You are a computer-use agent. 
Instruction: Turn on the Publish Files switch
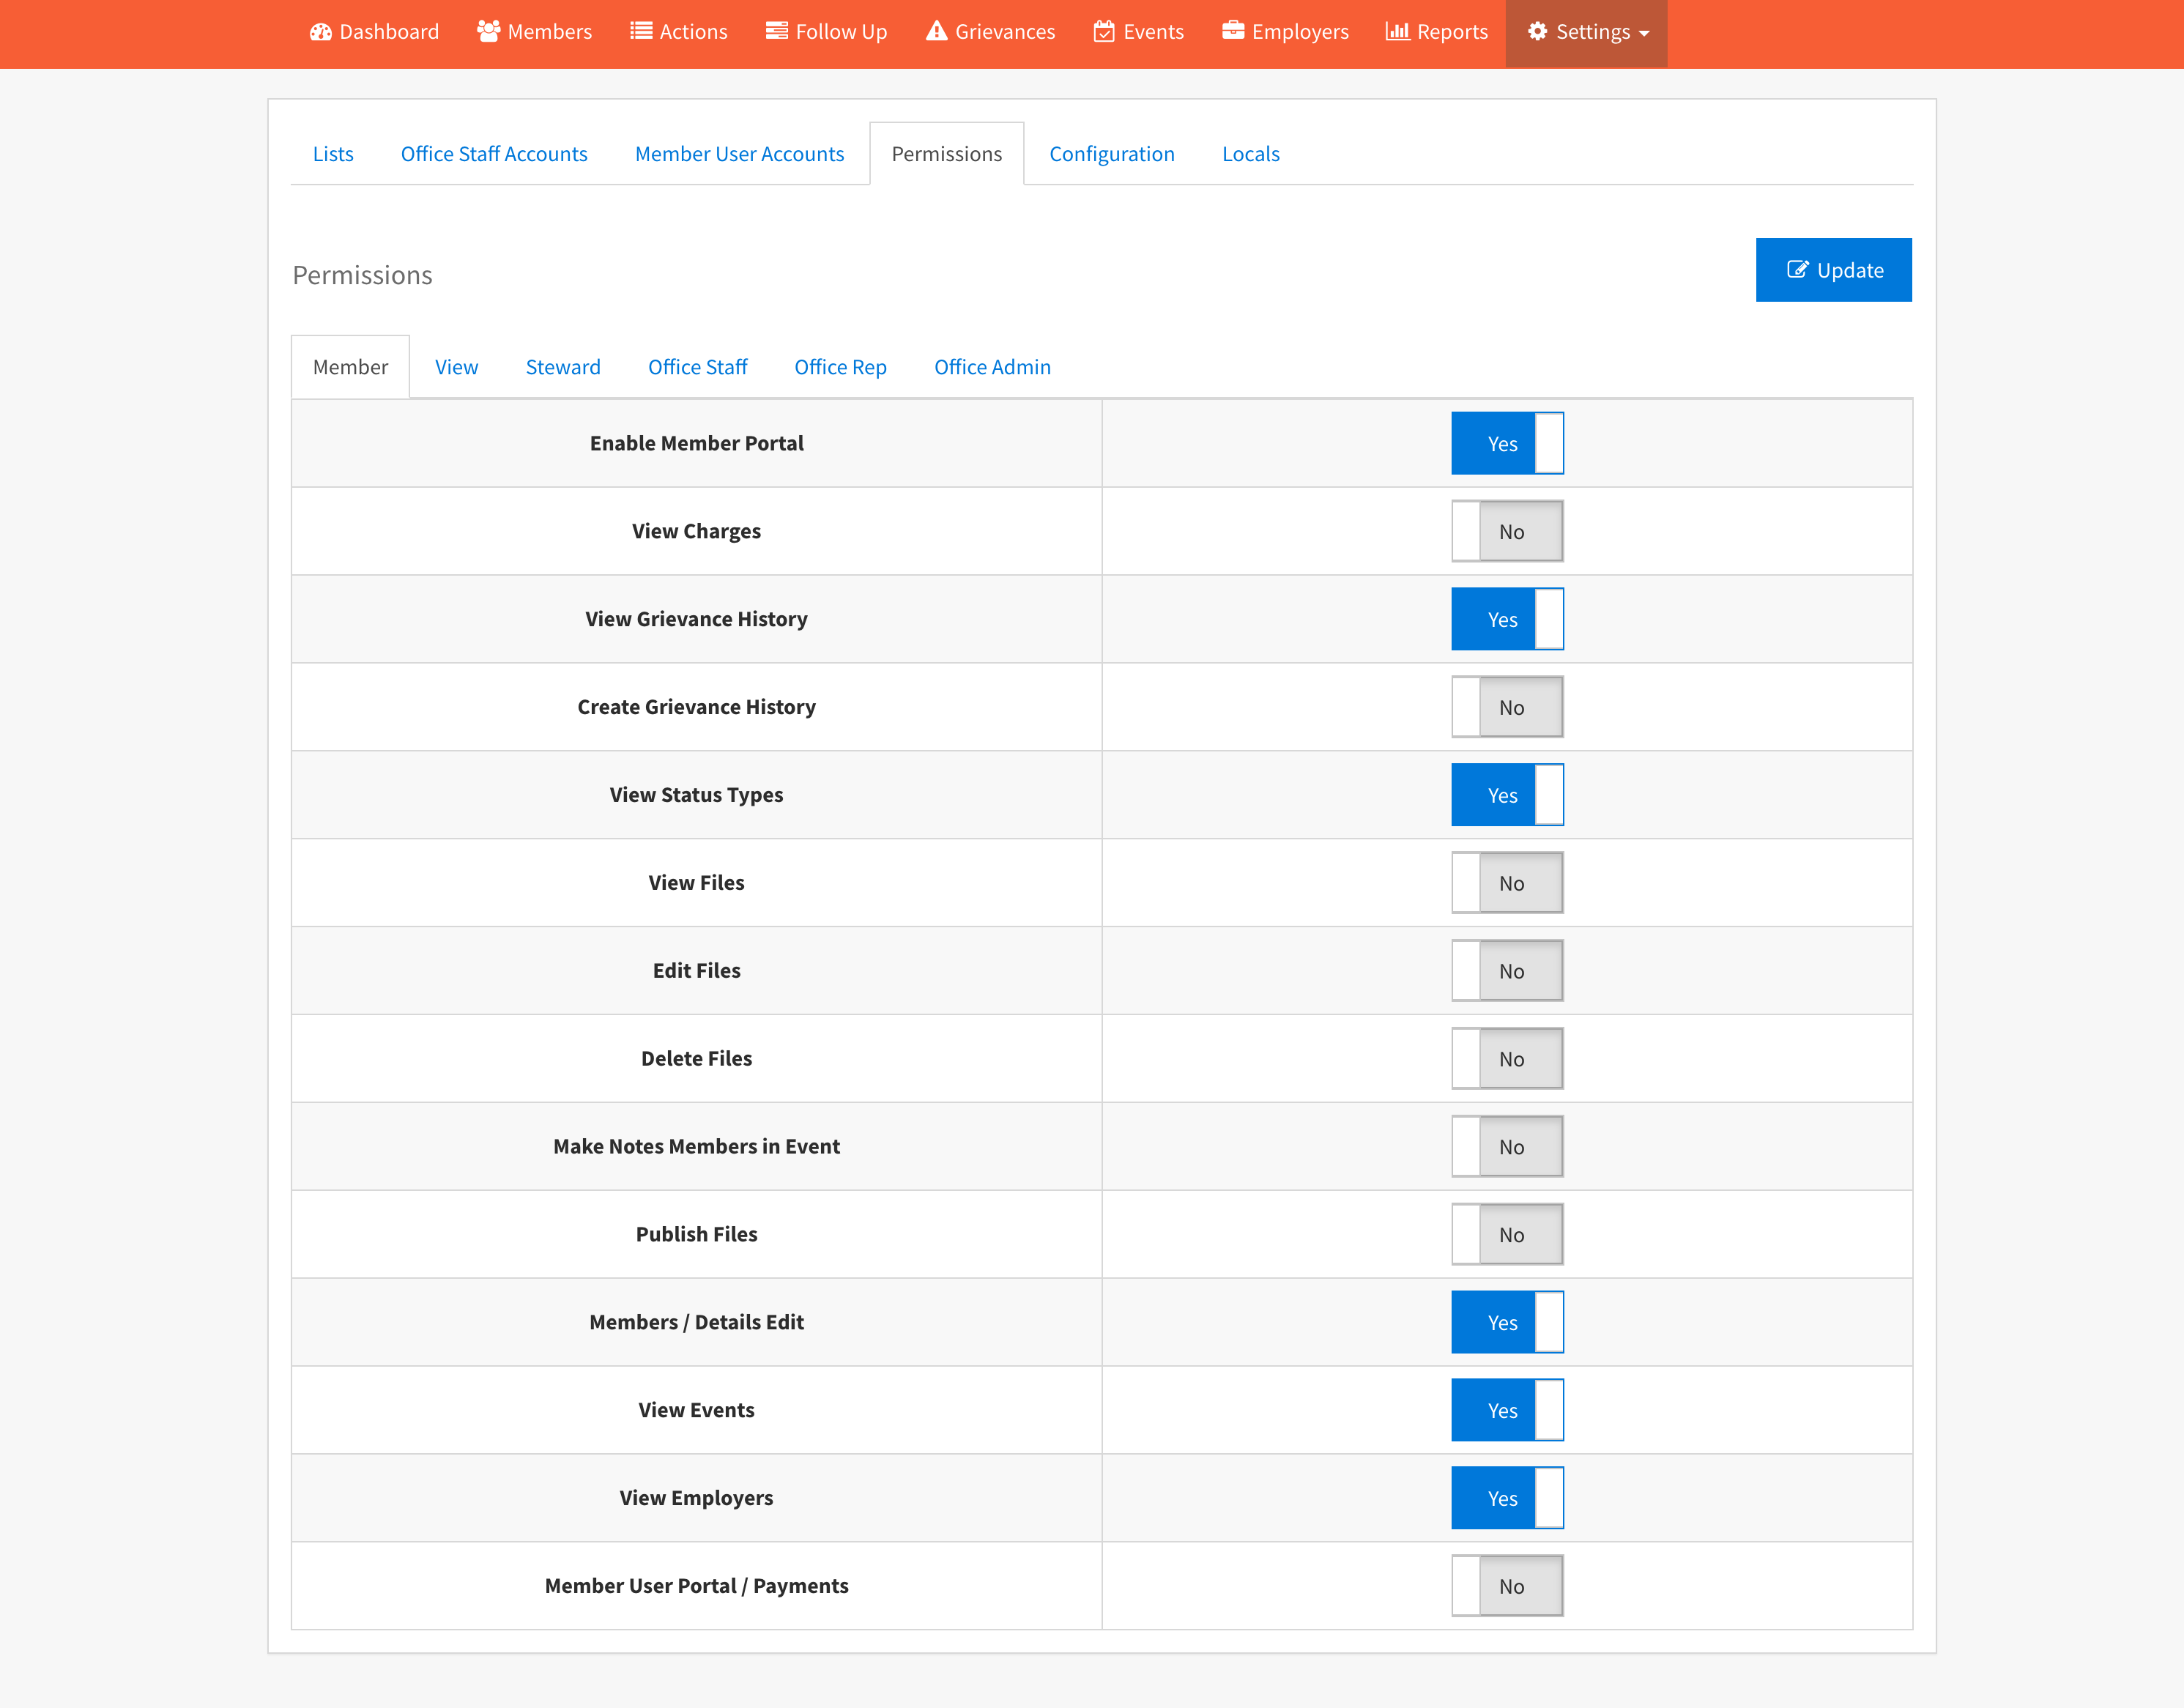[x=1507, y=1235]
